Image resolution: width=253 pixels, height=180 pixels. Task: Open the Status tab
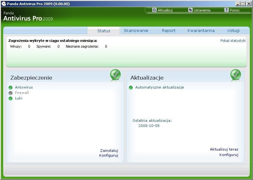tap(104, 31)
